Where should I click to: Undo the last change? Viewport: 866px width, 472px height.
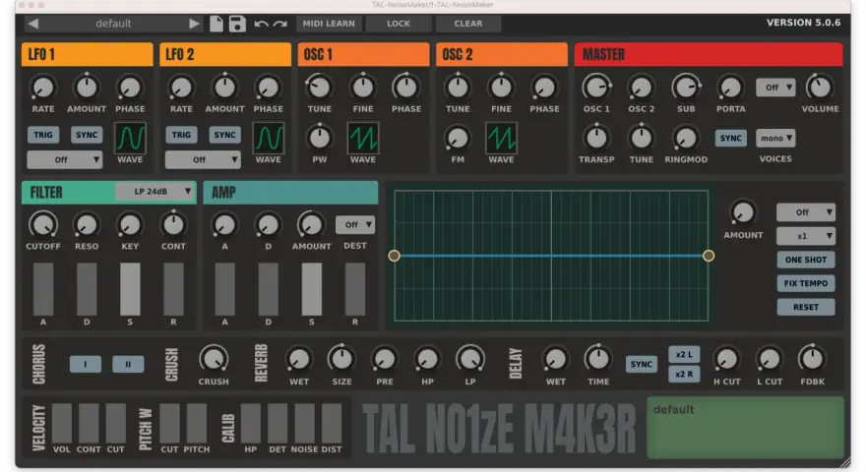[x=261, y=24]
